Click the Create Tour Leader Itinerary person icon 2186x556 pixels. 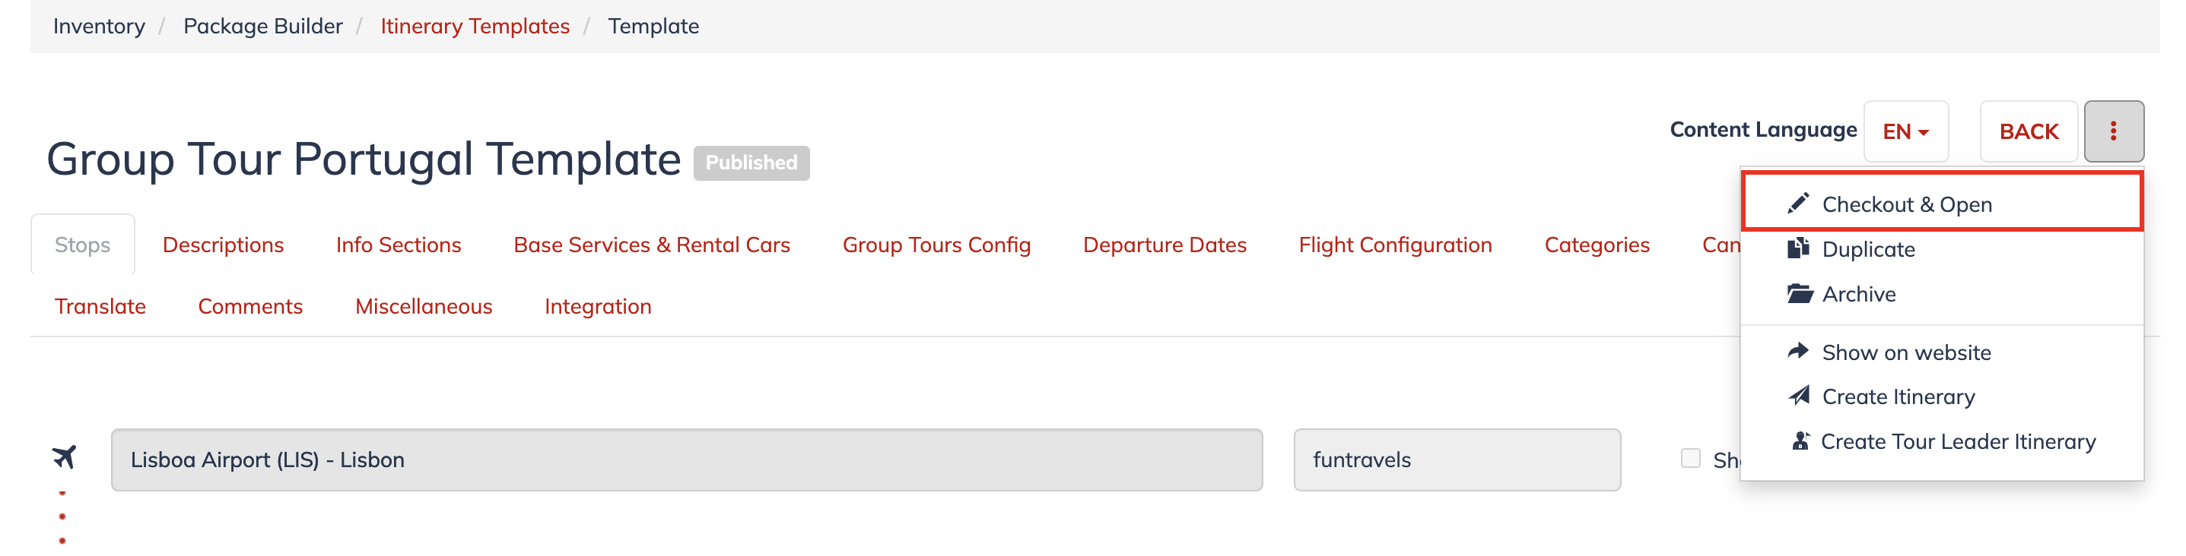pos(1800,441)
